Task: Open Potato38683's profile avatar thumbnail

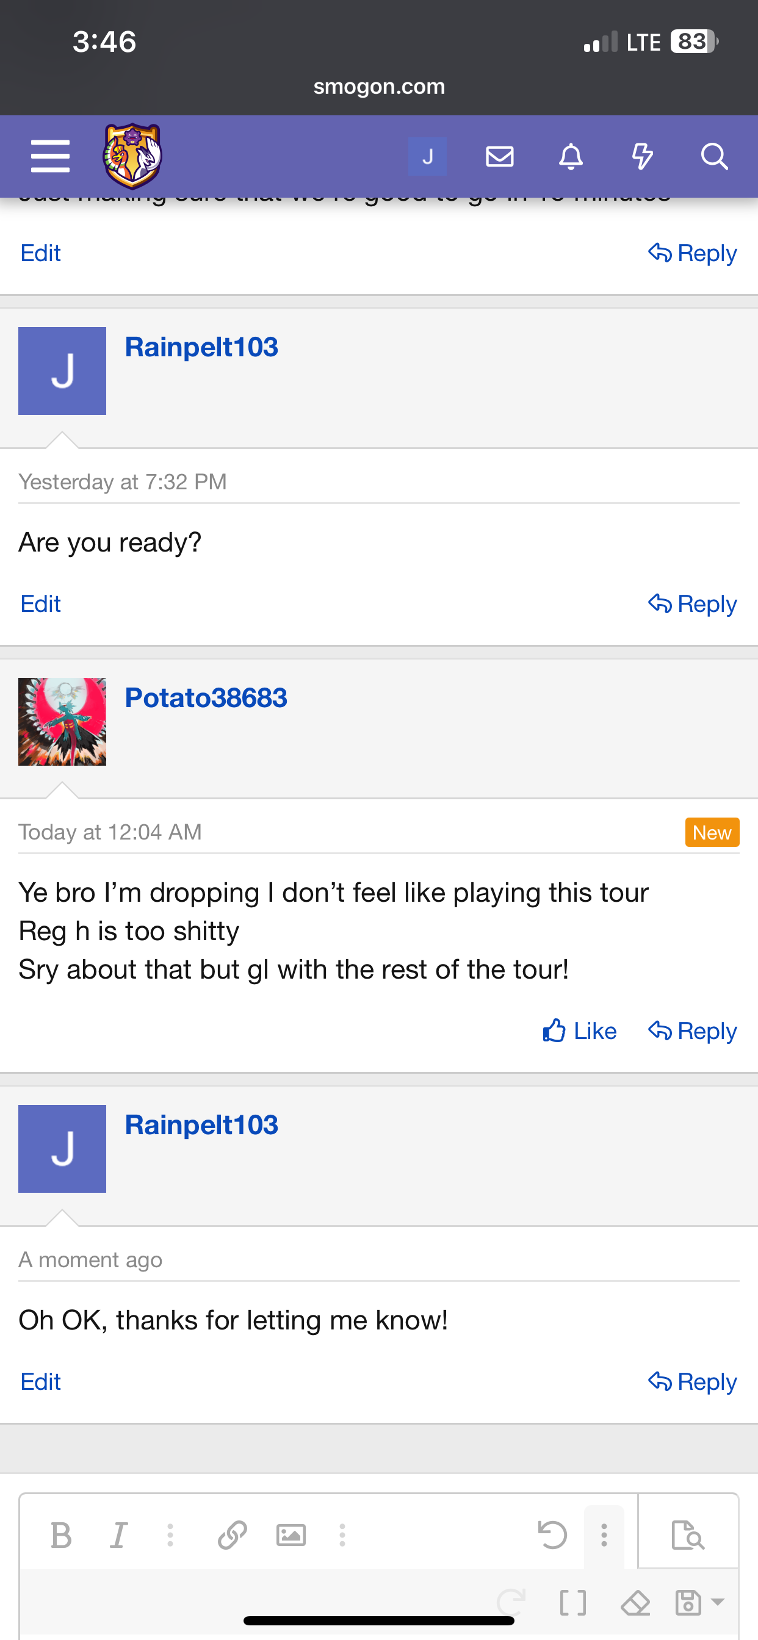Action: 62,721
